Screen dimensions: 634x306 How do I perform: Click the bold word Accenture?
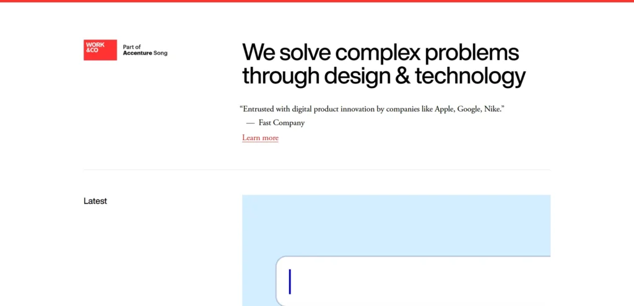(137, 53)
